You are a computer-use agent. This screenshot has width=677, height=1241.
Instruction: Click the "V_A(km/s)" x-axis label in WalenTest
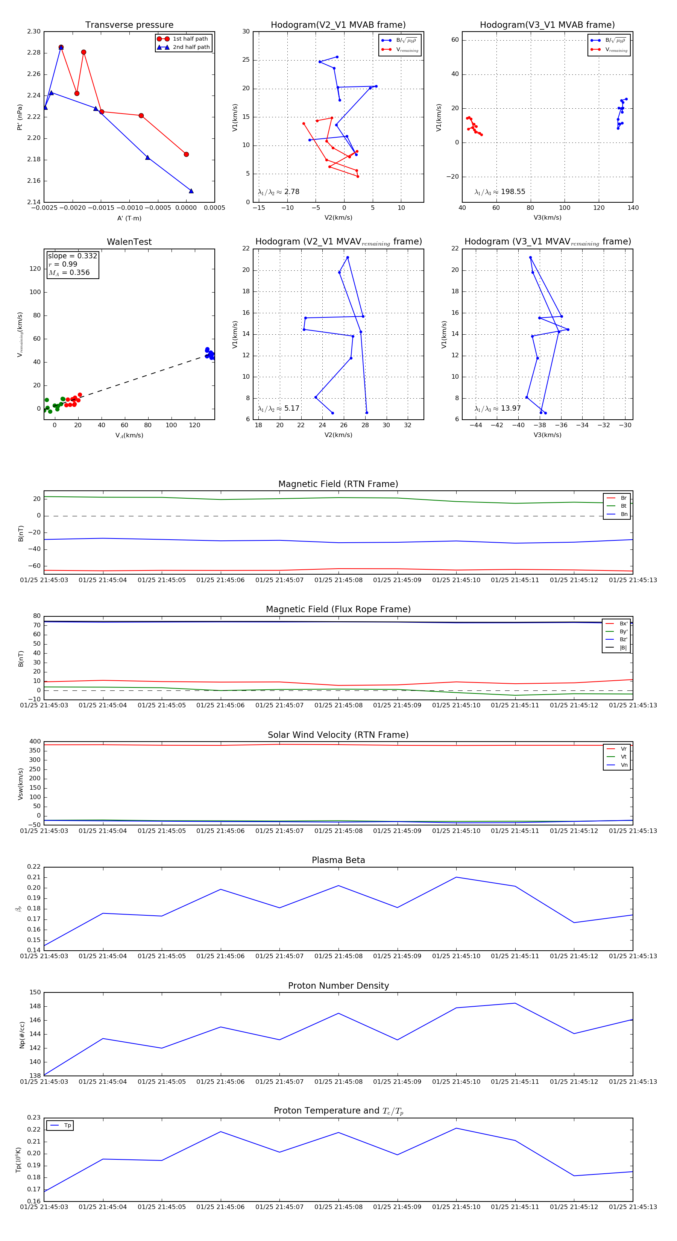(x=129, y=435)
